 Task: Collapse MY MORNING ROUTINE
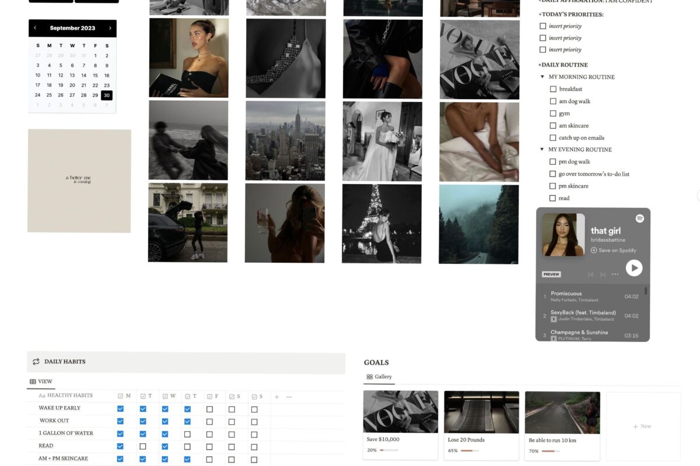(542, 76)
